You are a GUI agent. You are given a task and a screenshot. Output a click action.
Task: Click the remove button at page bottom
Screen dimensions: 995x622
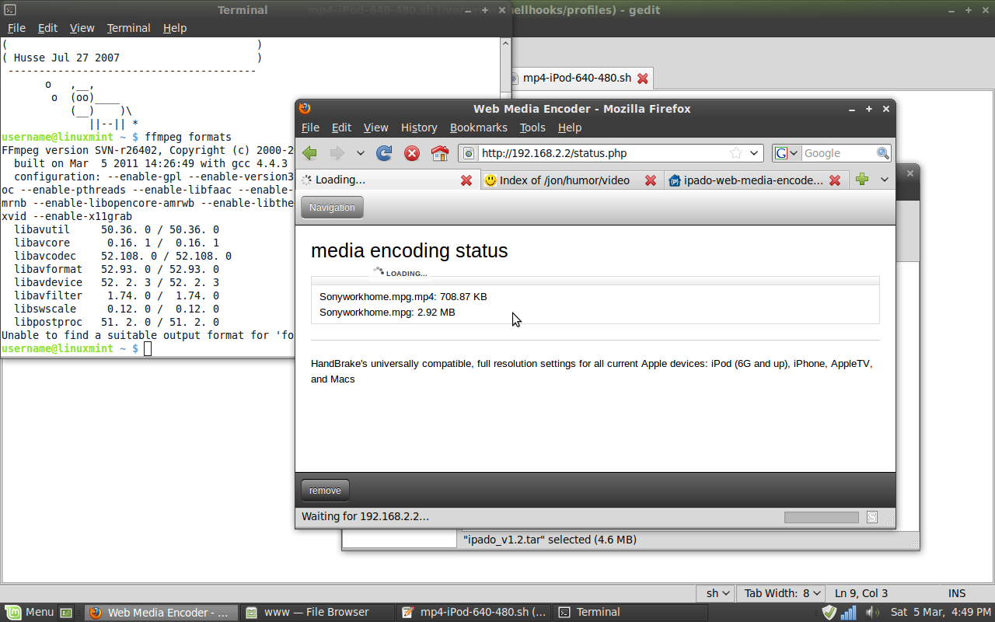(325, 491)
